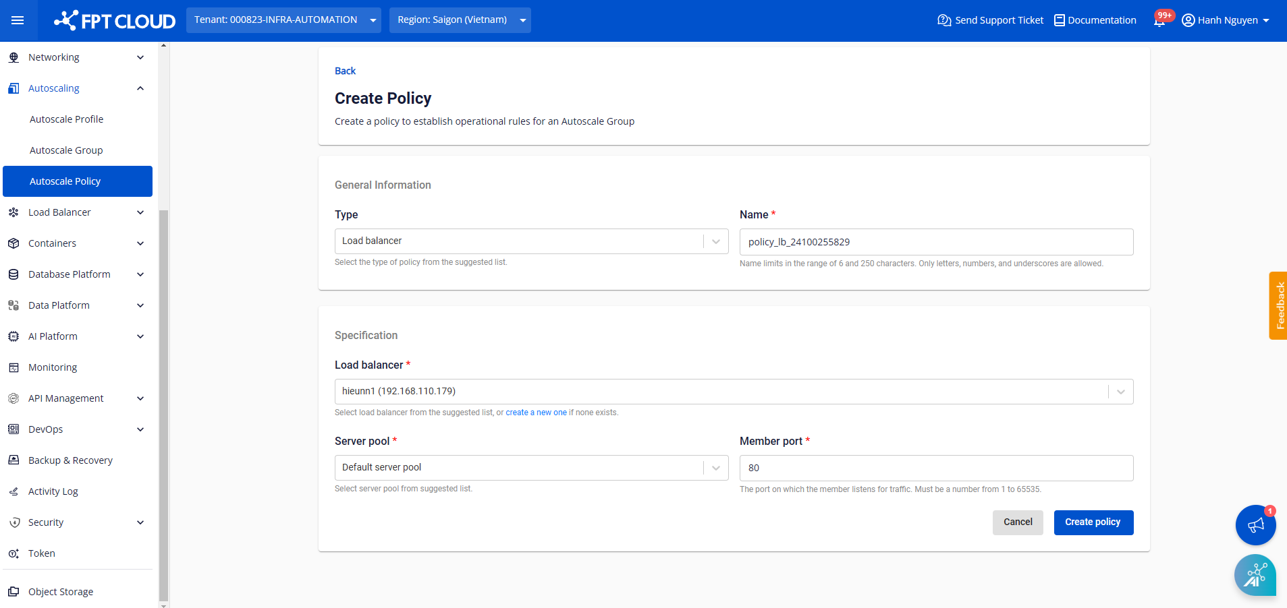Open the announcement megaphone widget
The image size is (1287, 608).
pyautogui.click(x=1255, y=525)
